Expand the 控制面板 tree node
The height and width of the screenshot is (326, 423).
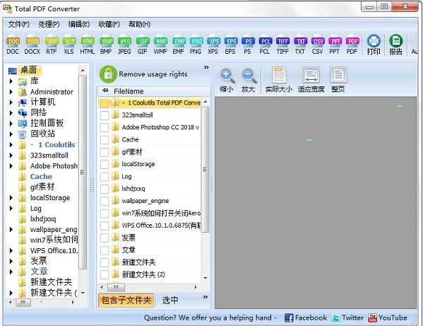coord(11,124)
